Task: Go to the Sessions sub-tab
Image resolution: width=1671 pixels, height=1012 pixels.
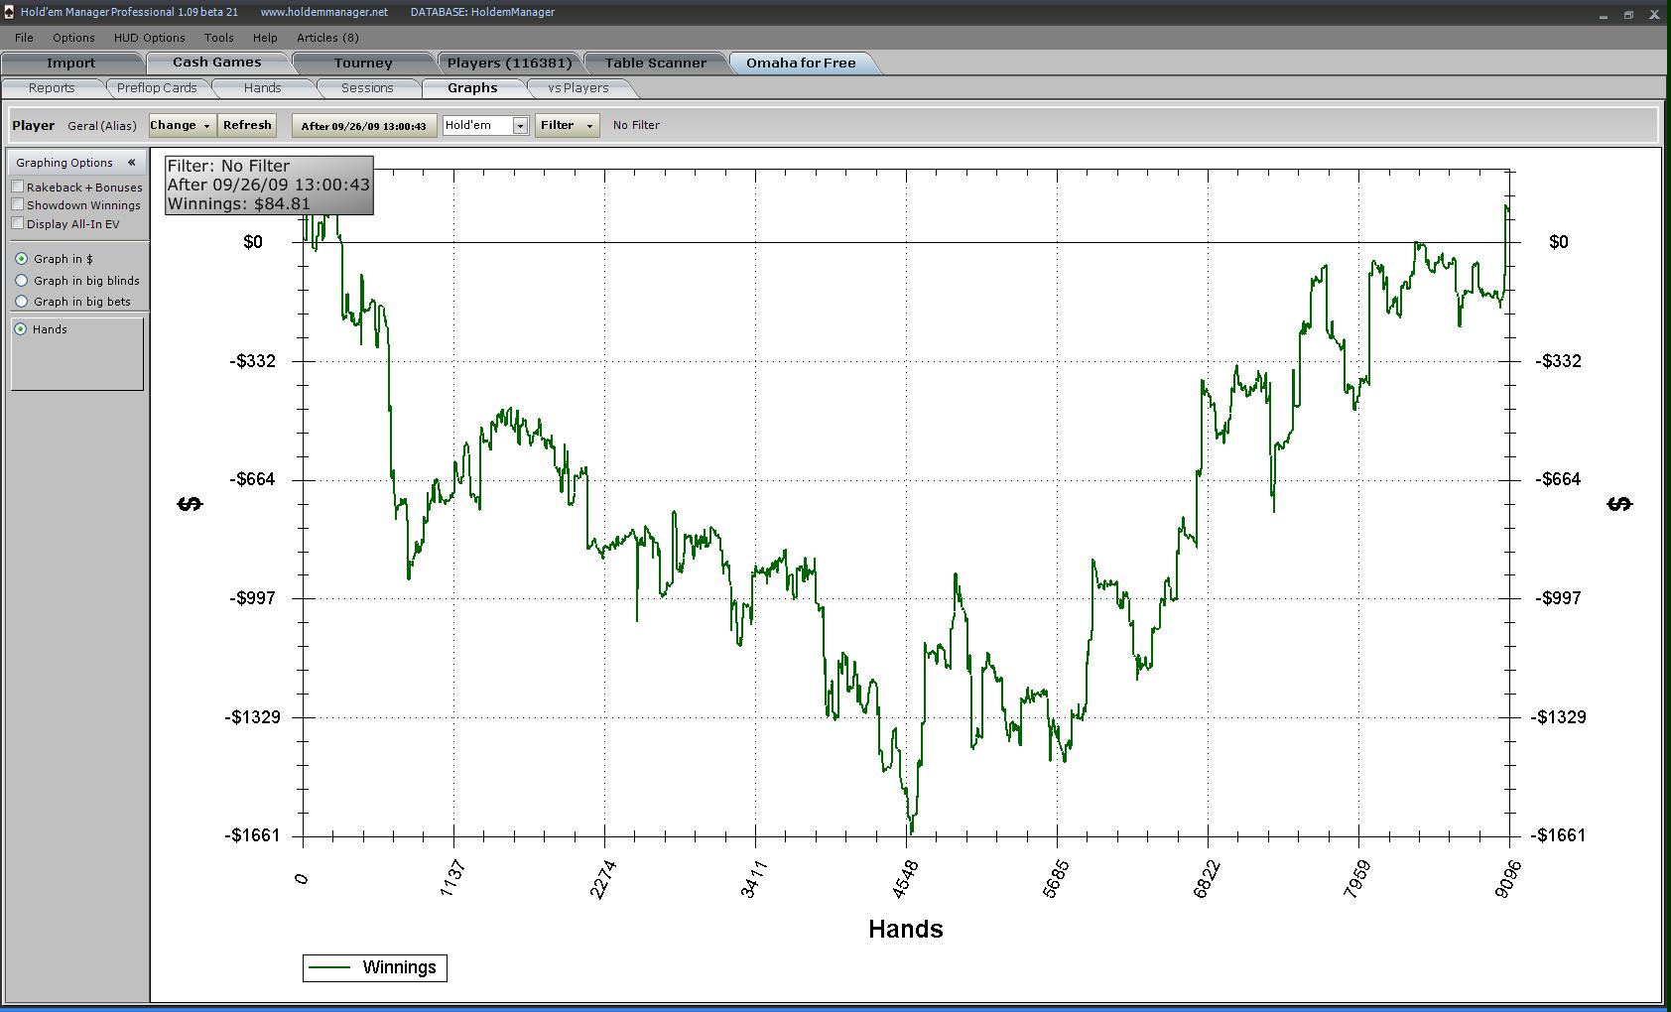Action: pos(367,88)
